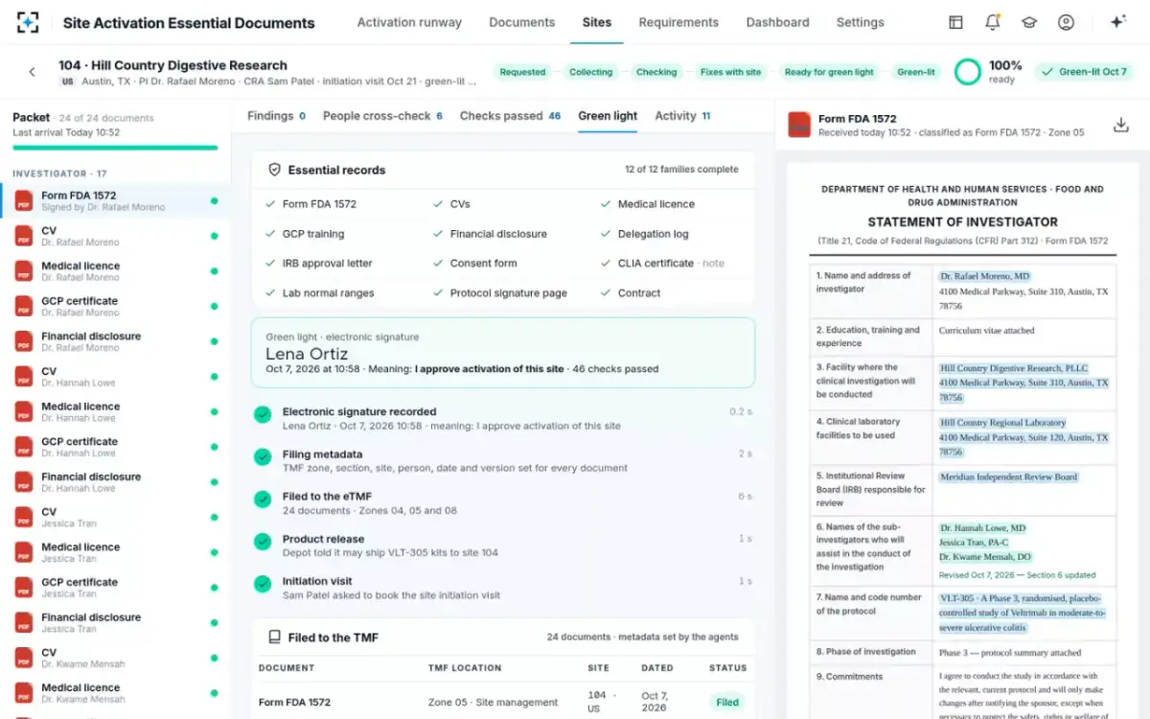This screenshot has width=1150, height=719.
Task: Select Form FDA 1572 in packet list
Action: 115,200
